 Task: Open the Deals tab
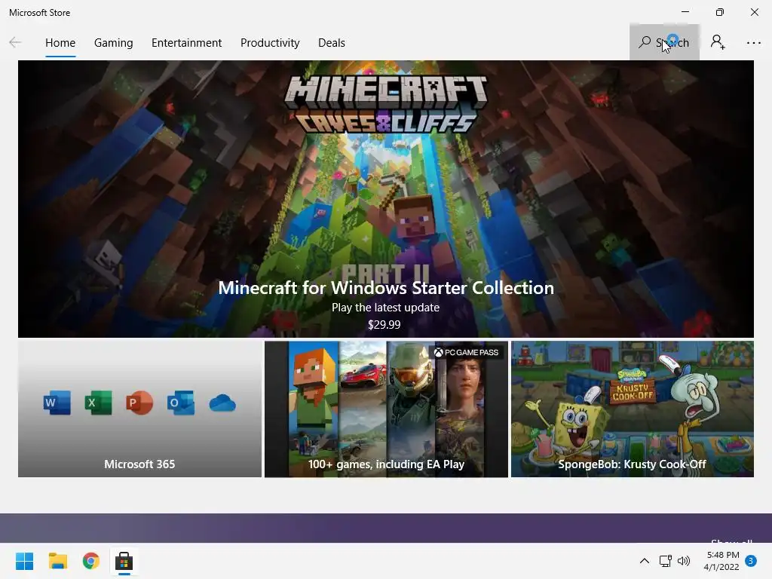332,43
